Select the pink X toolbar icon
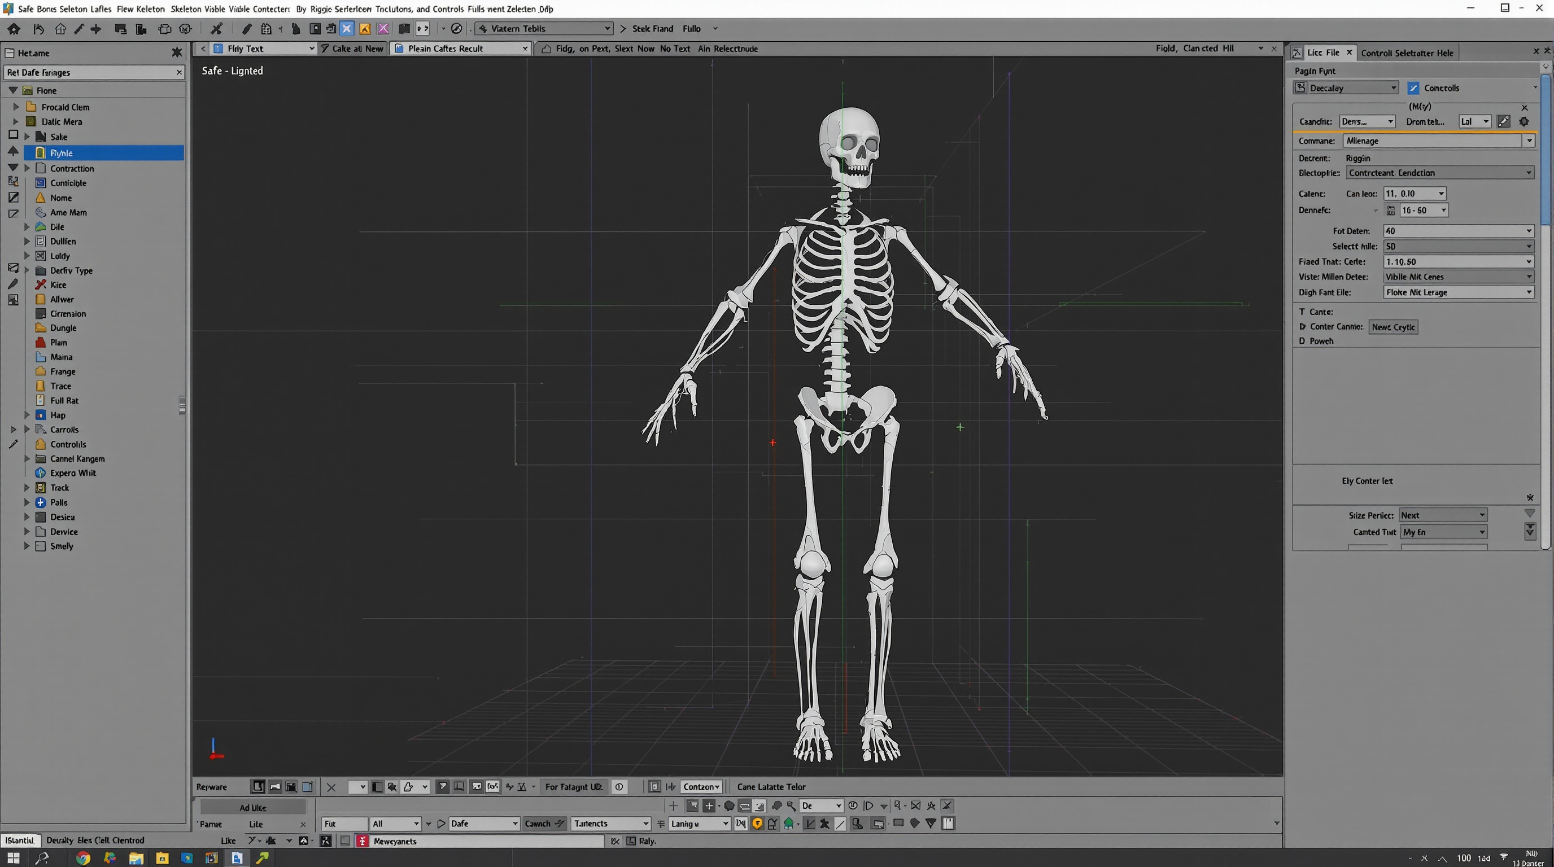This screenshot has height=867, width=1554. tap(383, 28)
